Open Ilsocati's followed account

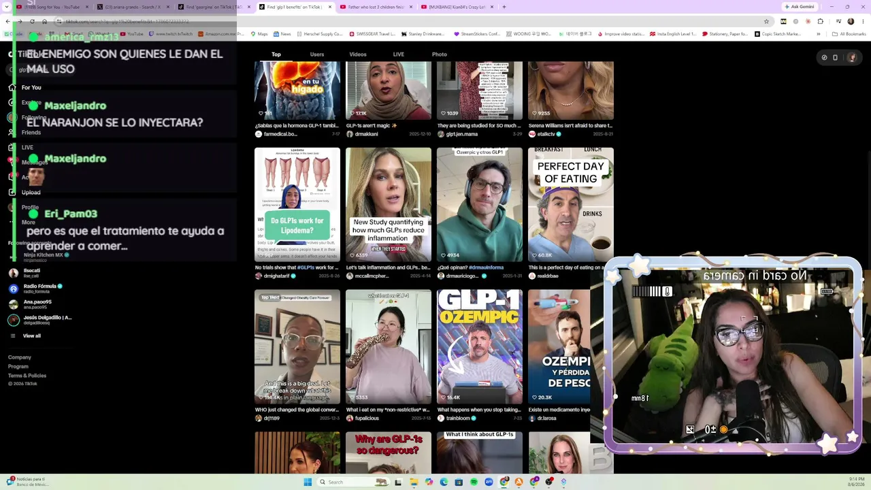click(x=31, y=272)
